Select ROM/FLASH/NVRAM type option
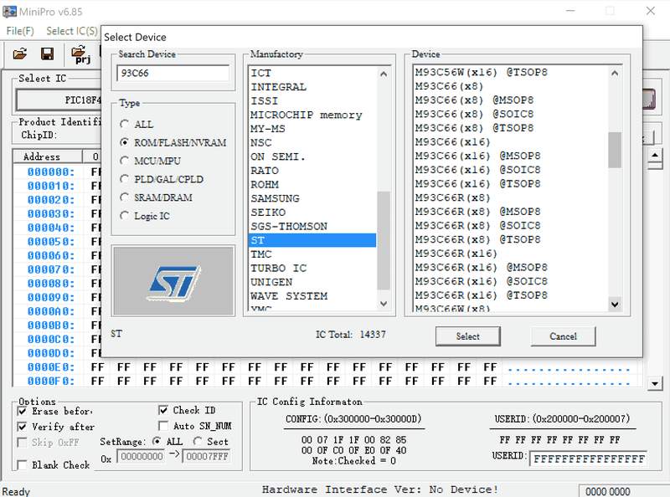The height and width of the screenshot is (497, 670). click(x=124, y=142)
